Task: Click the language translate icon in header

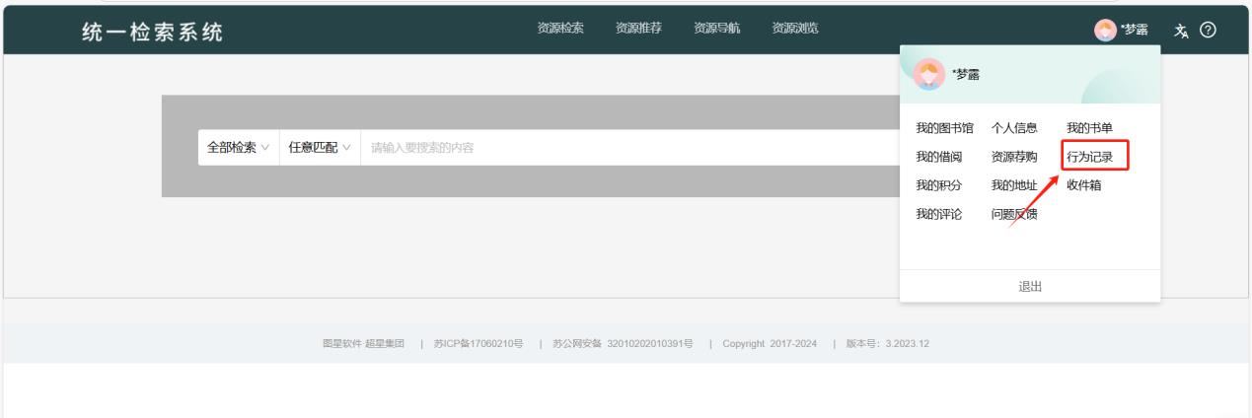Action: point(1180,28)
